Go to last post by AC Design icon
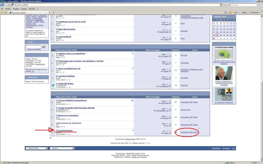This screenshot has height=164, width=263. coord(170,56)
